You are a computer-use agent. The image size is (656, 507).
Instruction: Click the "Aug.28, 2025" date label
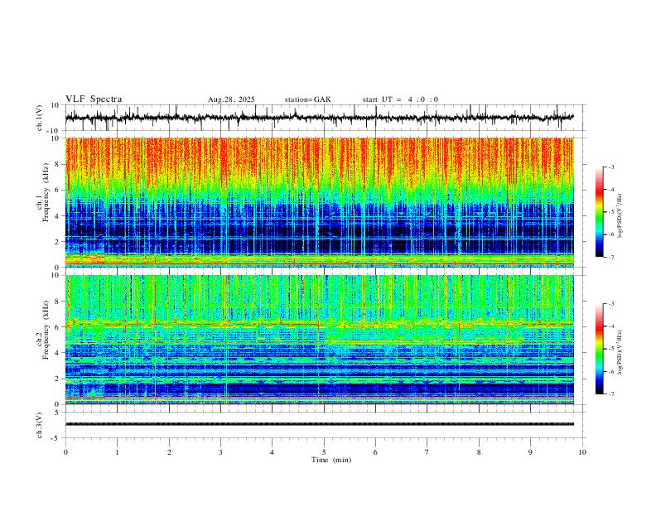click(231, 99)
